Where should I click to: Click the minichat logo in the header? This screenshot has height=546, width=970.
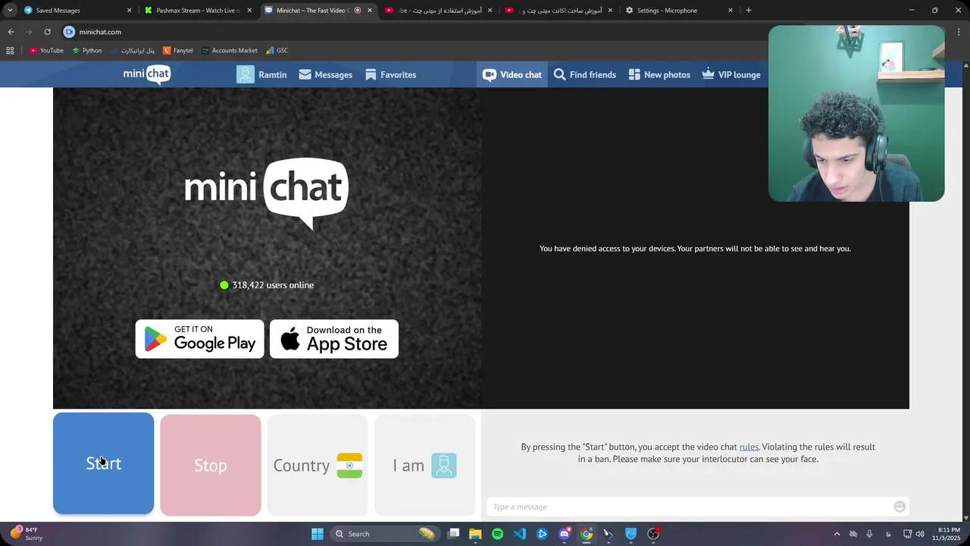[147, 74]
